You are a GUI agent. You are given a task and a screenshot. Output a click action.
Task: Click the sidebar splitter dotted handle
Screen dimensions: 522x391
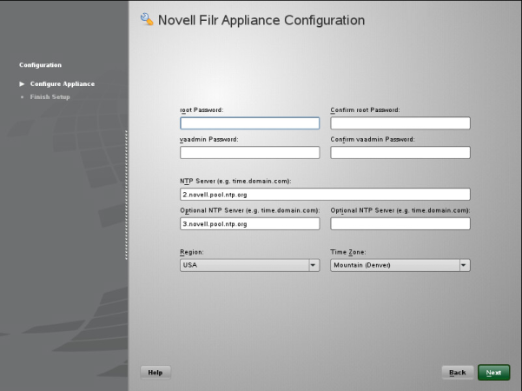(126, 195)
